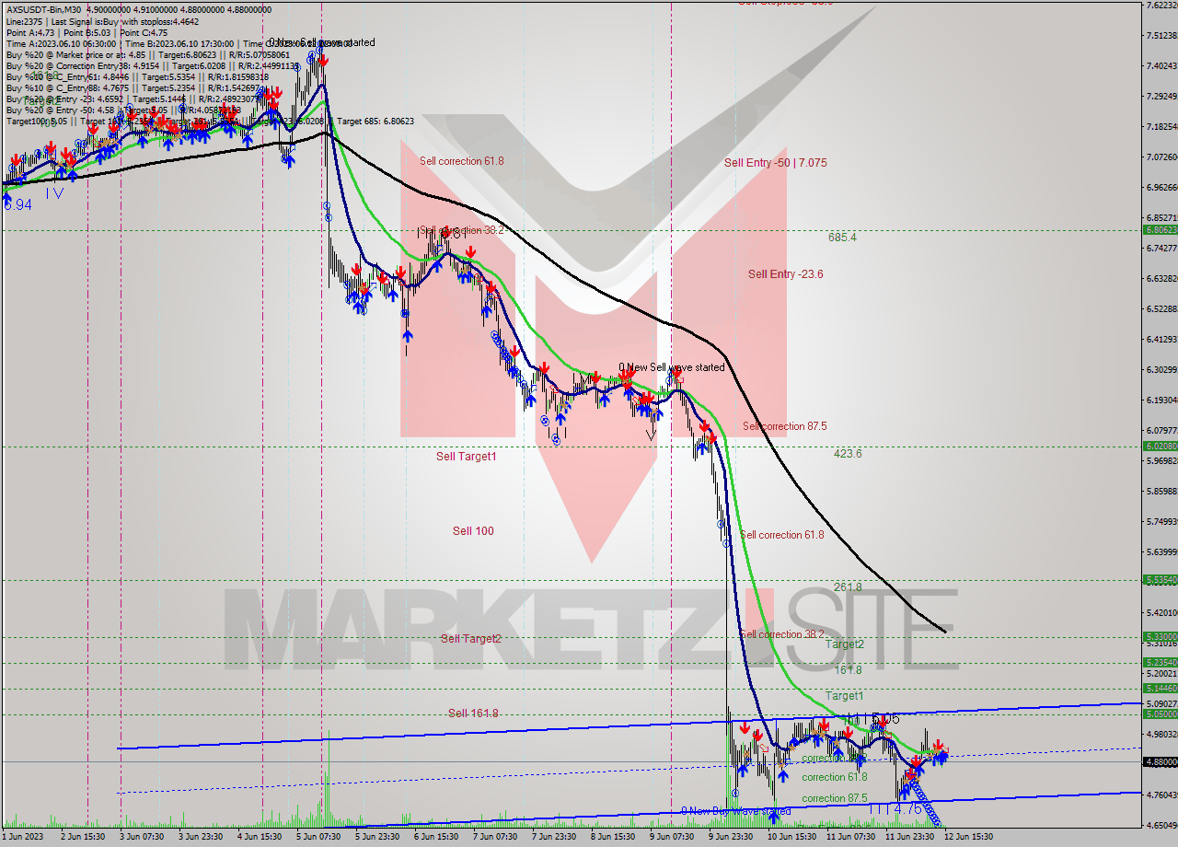
Task: Click the green 5.53540 price axis tag
Action: pyautogui.click(x=1160, y=579)
